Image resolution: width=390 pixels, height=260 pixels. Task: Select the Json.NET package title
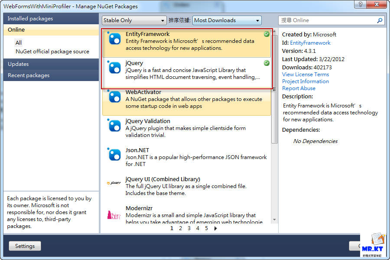[x=137, y=150]
